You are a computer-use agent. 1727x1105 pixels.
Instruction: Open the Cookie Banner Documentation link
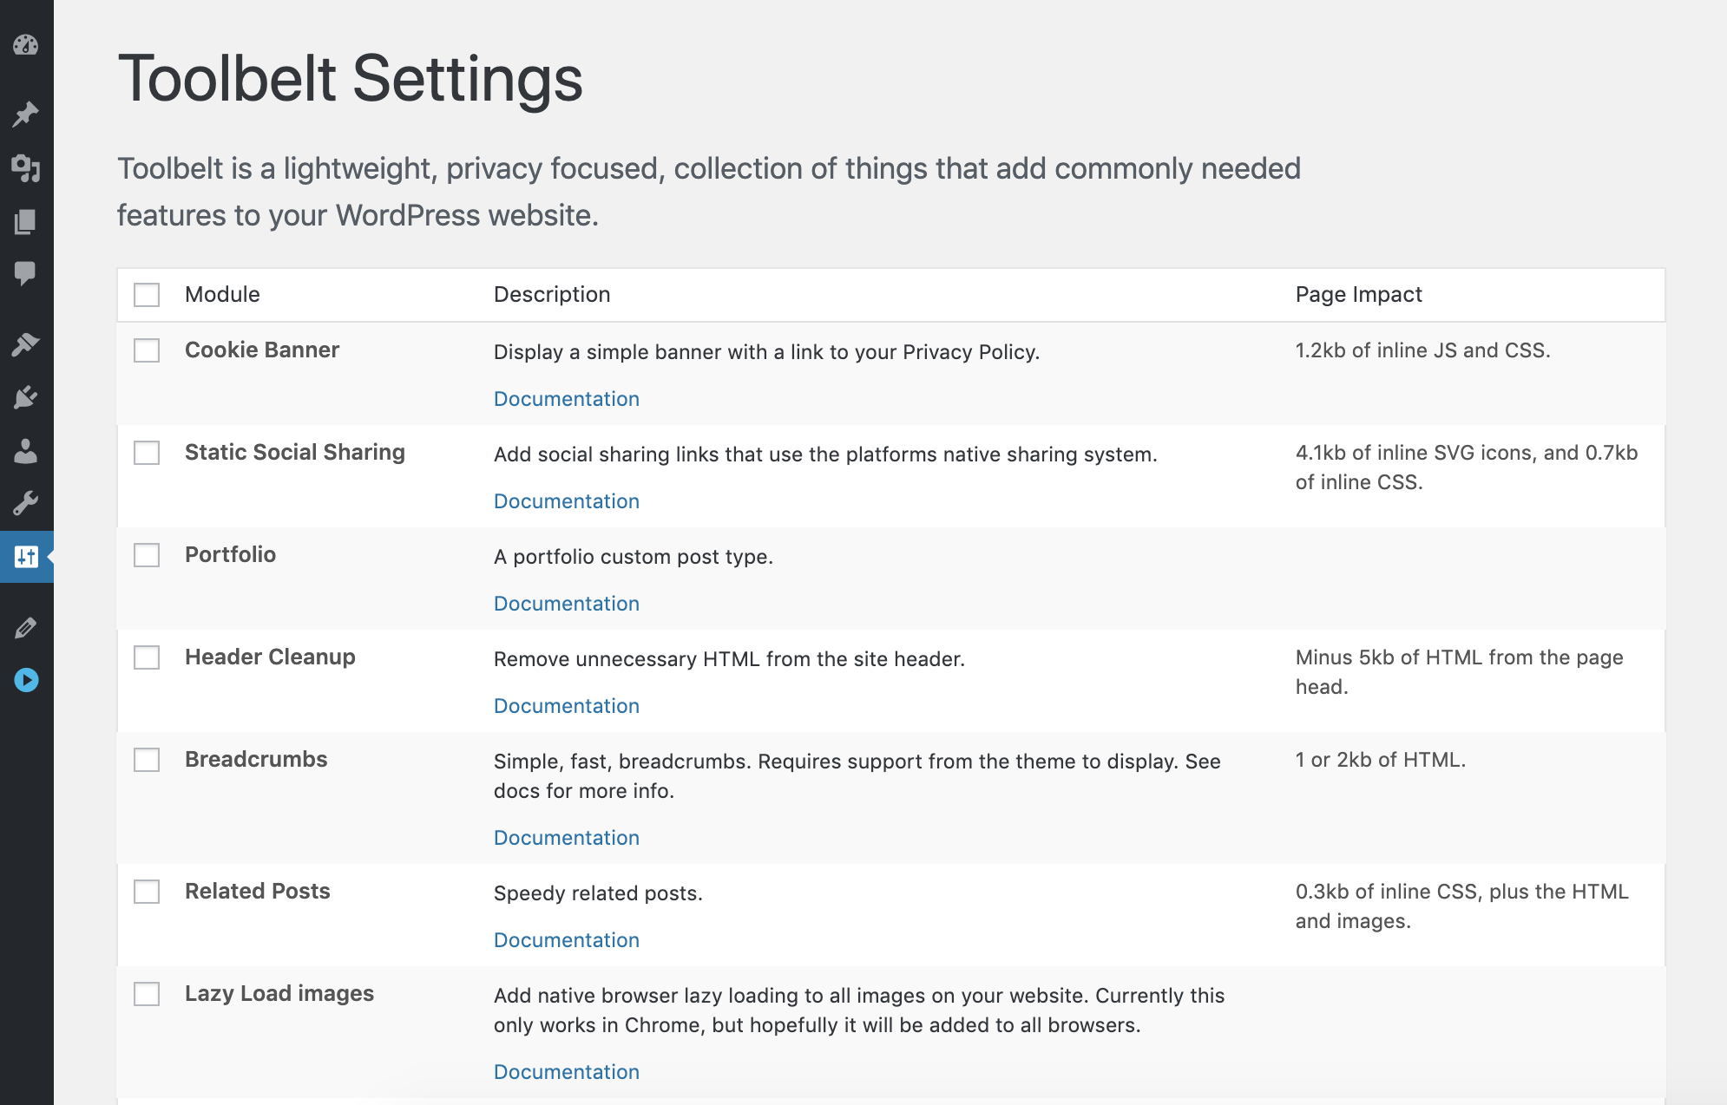(x=566, y=399)
